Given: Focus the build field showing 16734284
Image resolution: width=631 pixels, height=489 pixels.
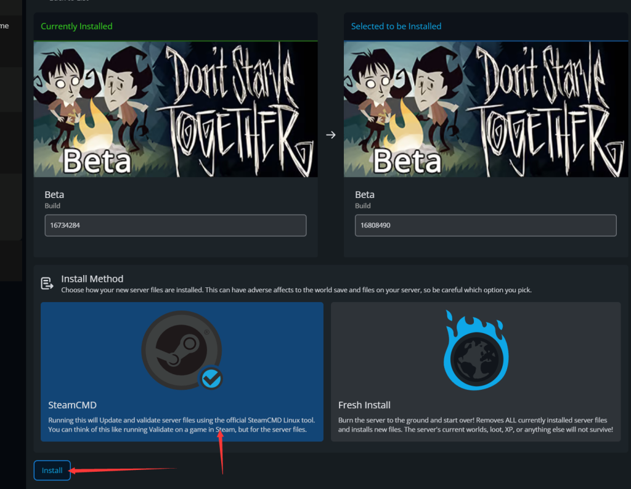Looking at the screenshot, I should pos(176,226).
